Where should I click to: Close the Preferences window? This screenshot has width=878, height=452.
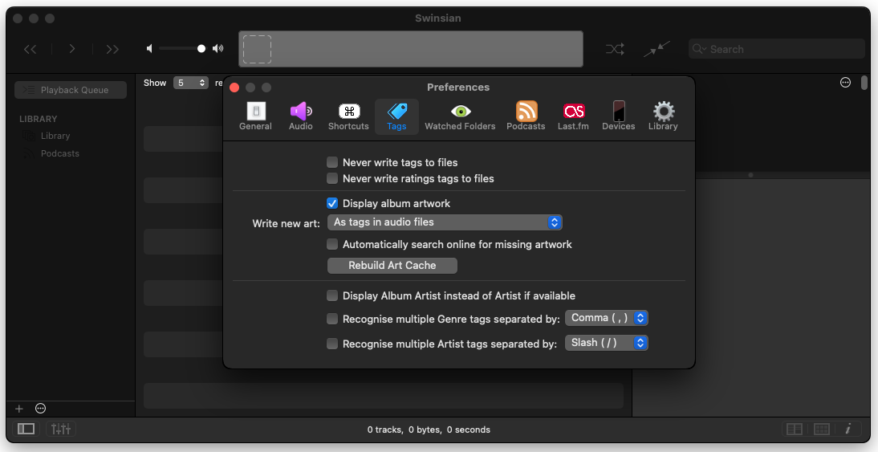234,88
